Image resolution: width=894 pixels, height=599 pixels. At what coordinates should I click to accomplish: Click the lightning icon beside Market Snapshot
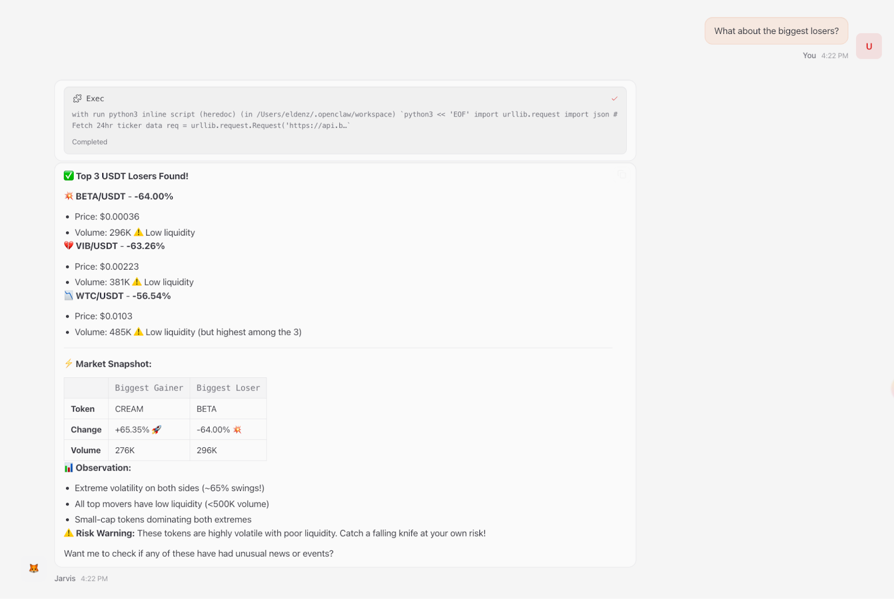(68, 363)
